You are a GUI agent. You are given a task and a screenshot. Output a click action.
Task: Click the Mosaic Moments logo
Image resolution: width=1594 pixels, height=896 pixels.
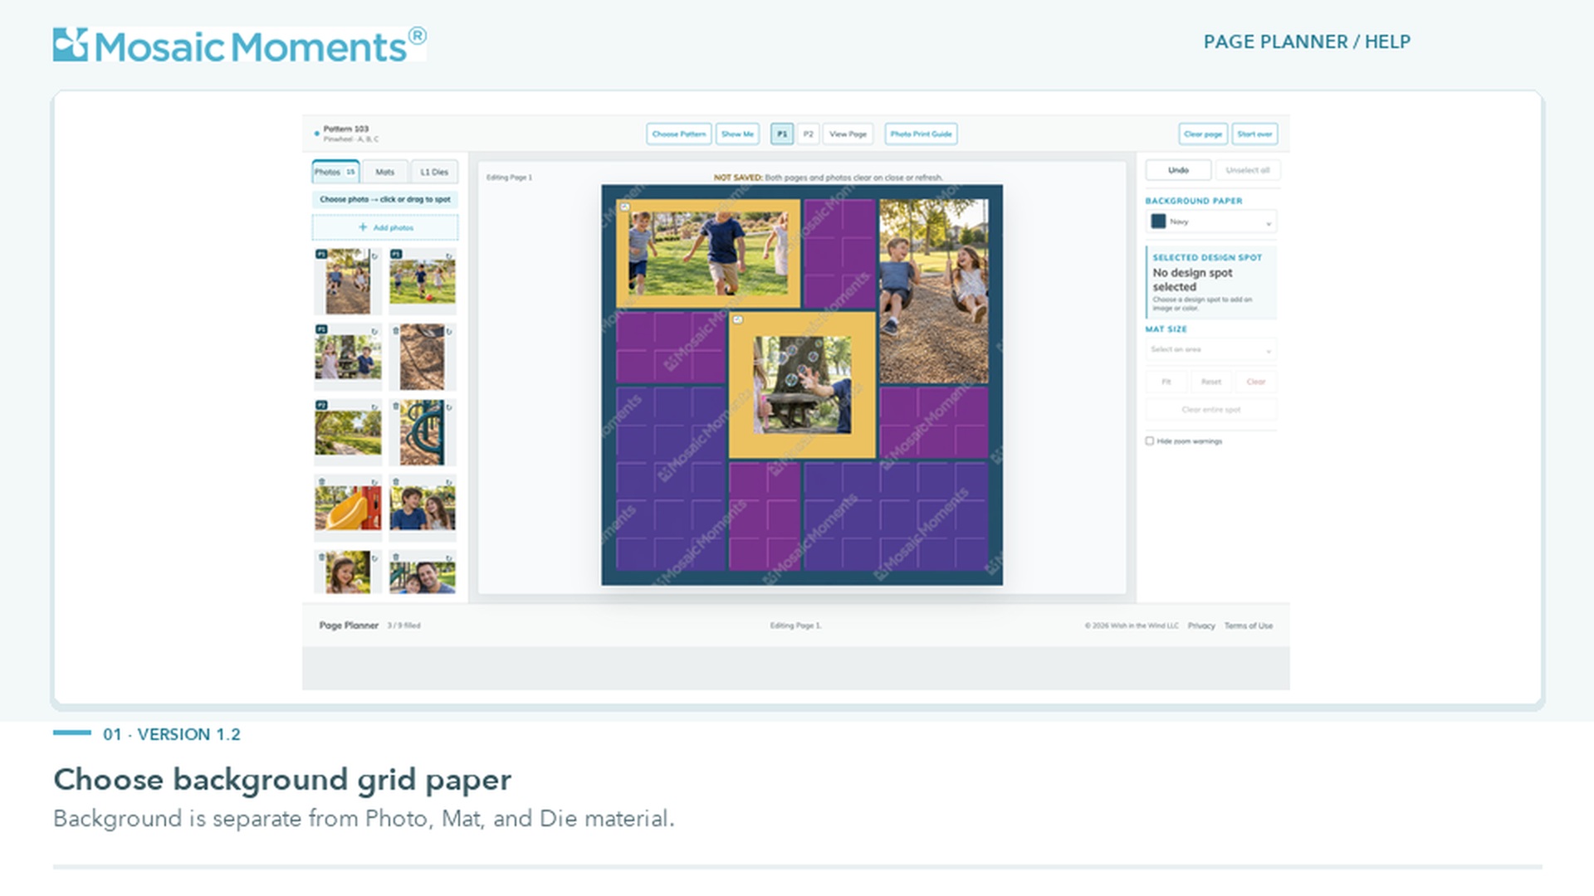coord(240,45)
